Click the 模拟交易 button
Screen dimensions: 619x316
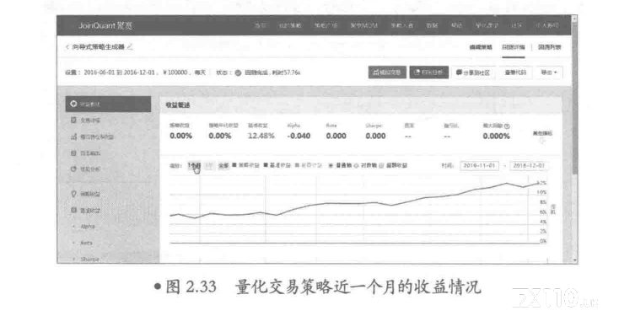[x=387, y=72]
